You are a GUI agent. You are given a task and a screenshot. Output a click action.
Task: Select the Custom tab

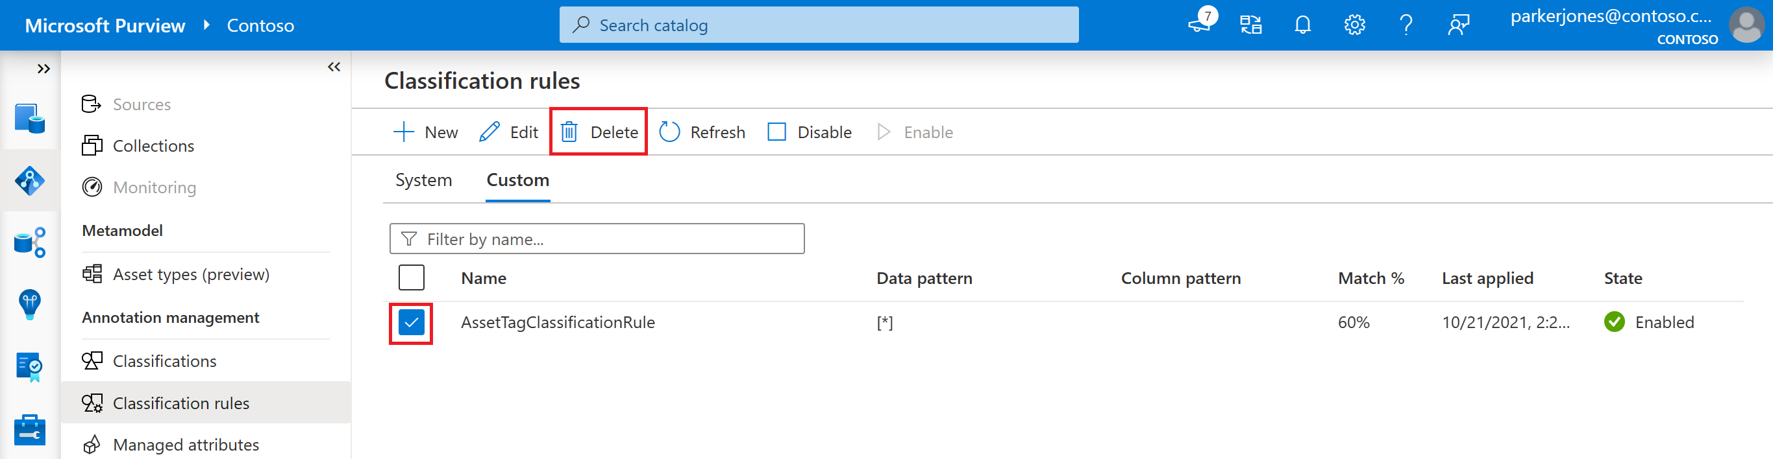click(517, 180)
